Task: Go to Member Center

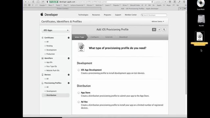Action: click(x=131, y=15)
